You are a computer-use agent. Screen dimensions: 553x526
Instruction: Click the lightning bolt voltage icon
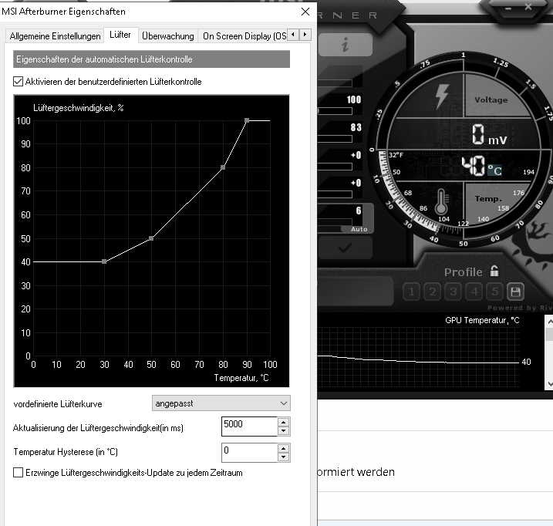pyautogui.click(x=442, y=96)
